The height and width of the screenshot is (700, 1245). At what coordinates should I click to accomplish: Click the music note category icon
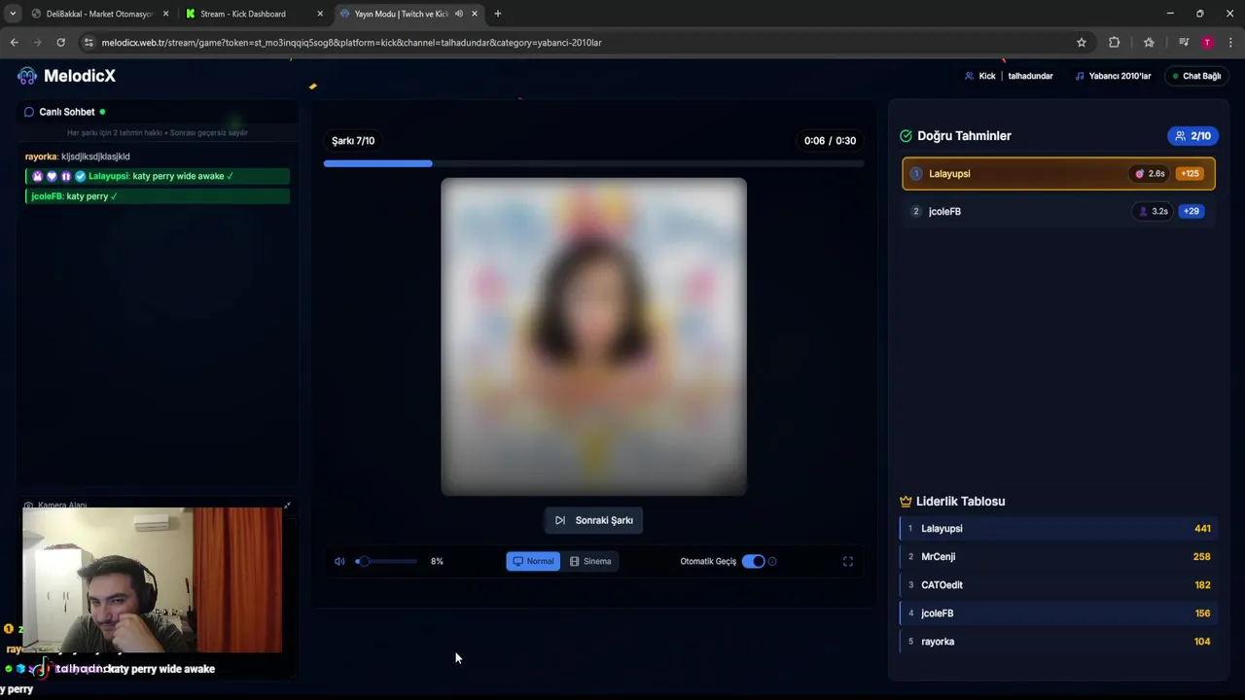click(1080, 76)
